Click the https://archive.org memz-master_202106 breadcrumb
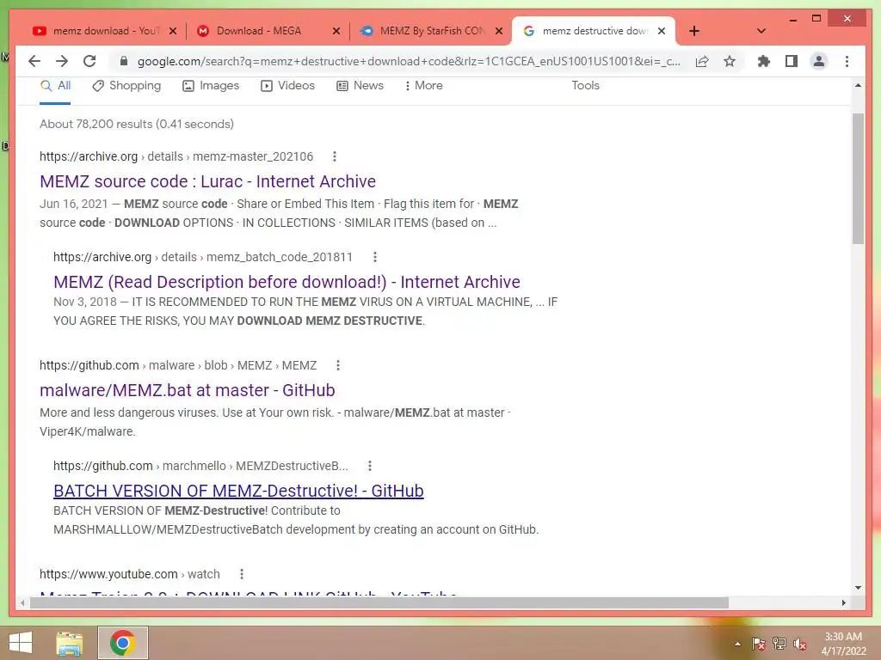The width and height of the screenshot is (881, 660). pyautogui.click(x=176, y=156)
